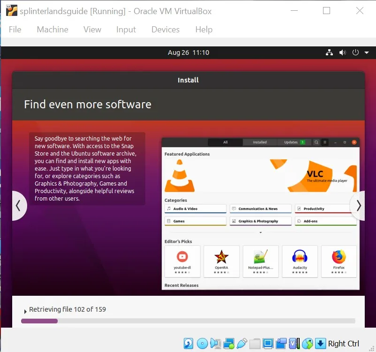Click the Games category

196,221
